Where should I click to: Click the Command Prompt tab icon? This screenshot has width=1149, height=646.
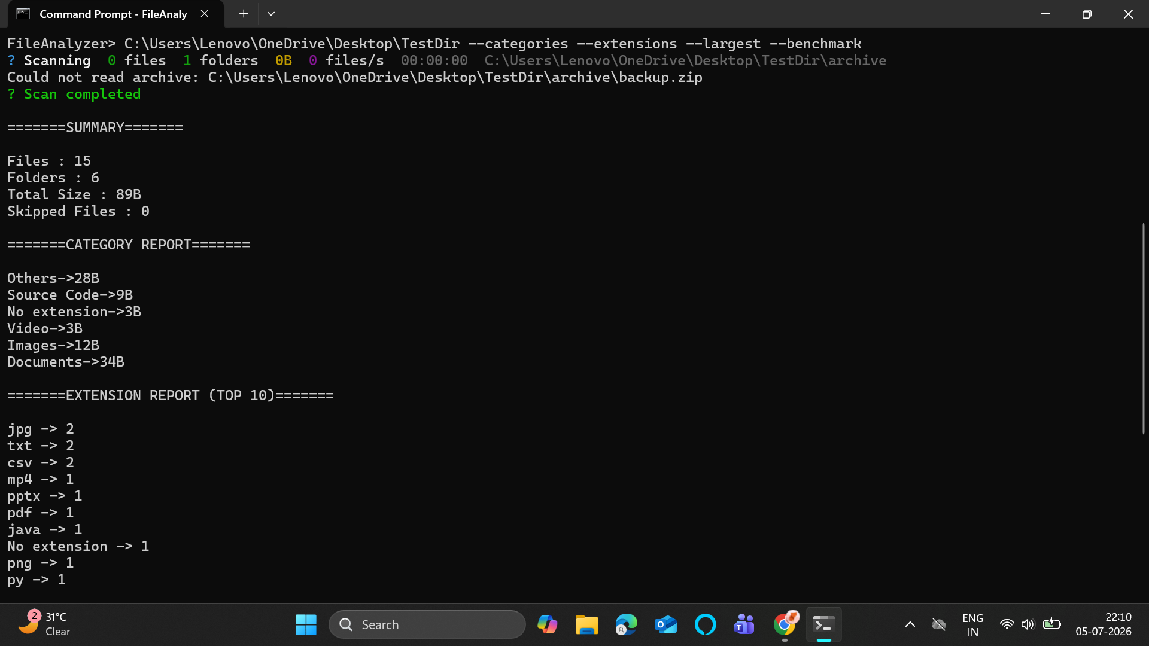click(x=23, y=14)
